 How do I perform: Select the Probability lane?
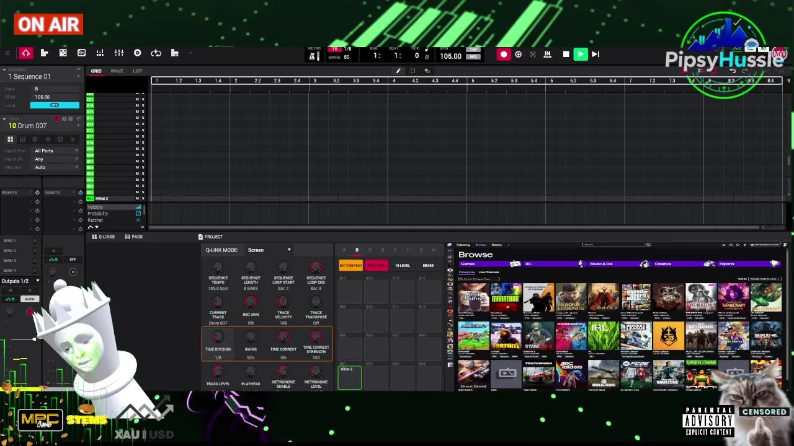[114, 214]
